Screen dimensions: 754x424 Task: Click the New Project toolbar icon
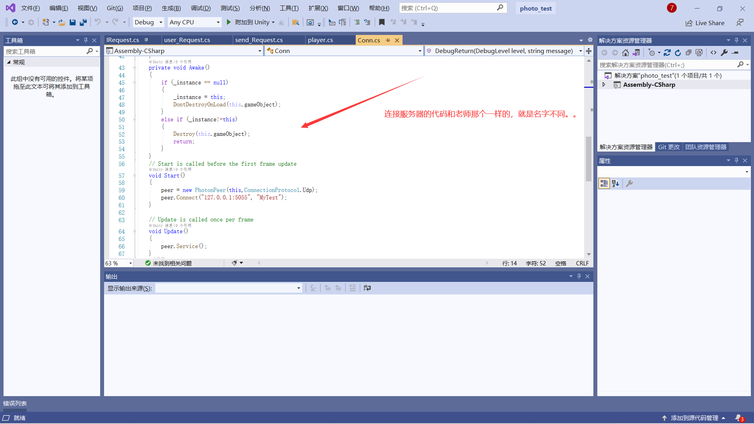pyautogui.click(x=46, y=22)
